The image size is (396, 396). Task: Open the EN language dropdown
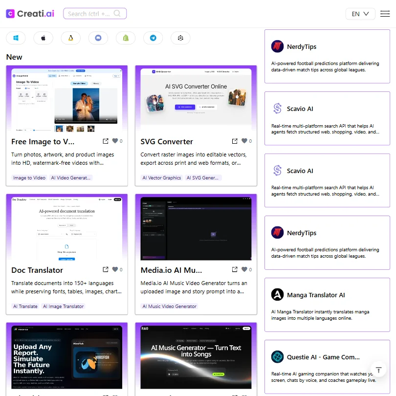[360, 14]
